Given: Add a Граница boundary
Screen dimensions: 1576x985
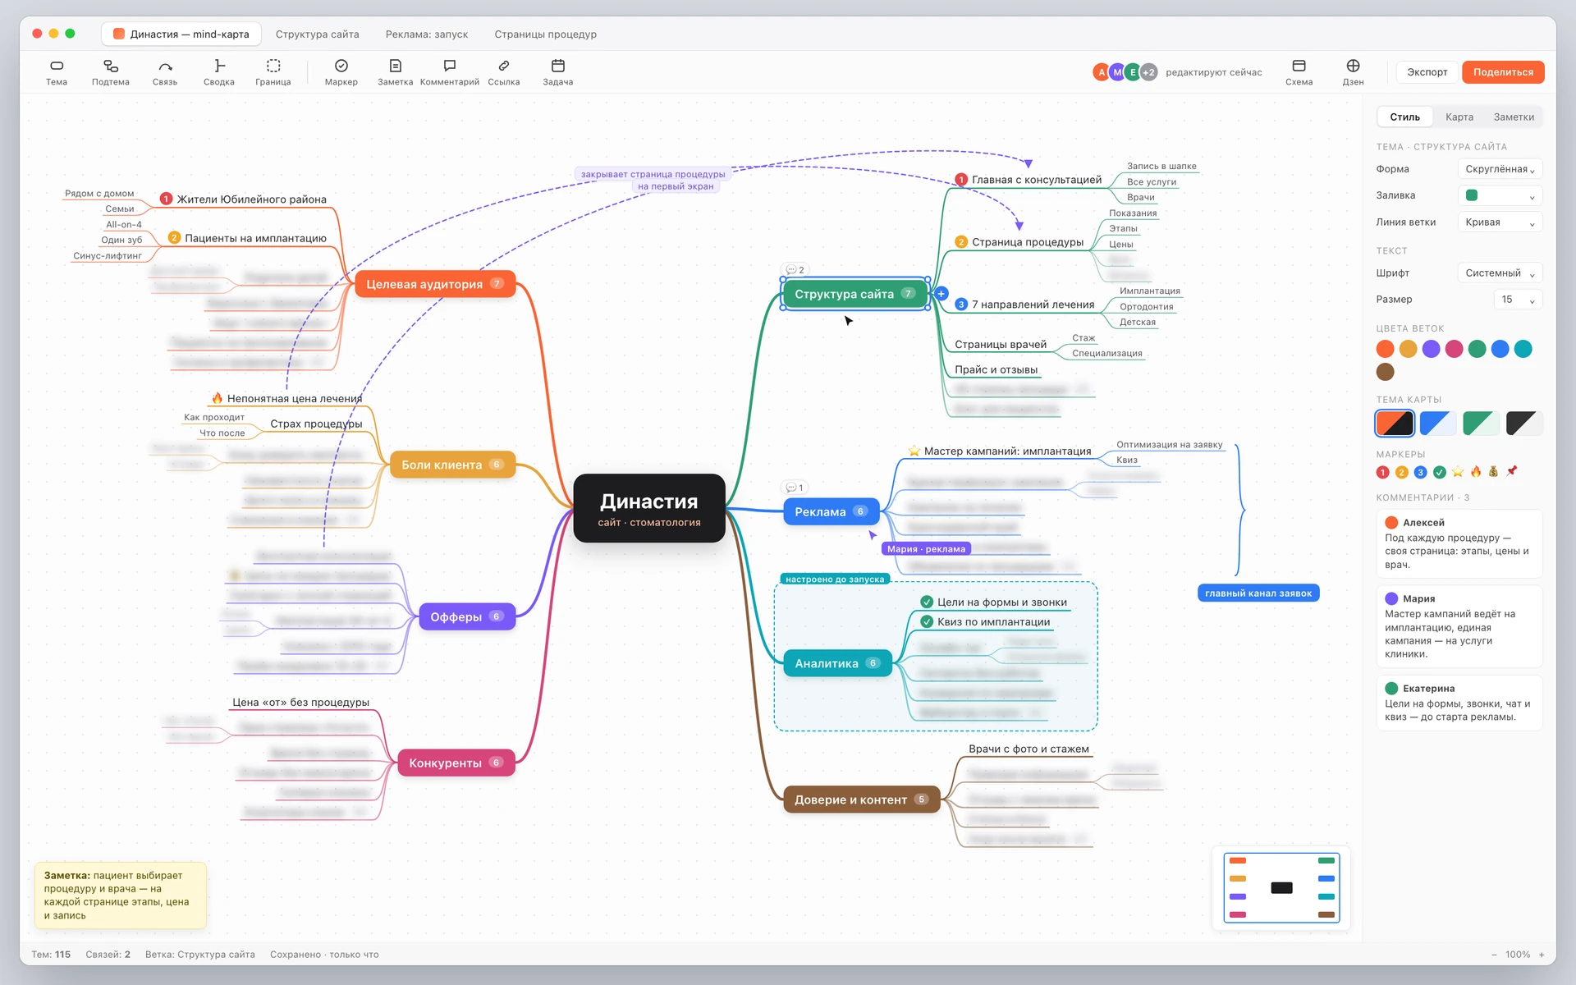Looking at the screenshot, I should [273, 72].
